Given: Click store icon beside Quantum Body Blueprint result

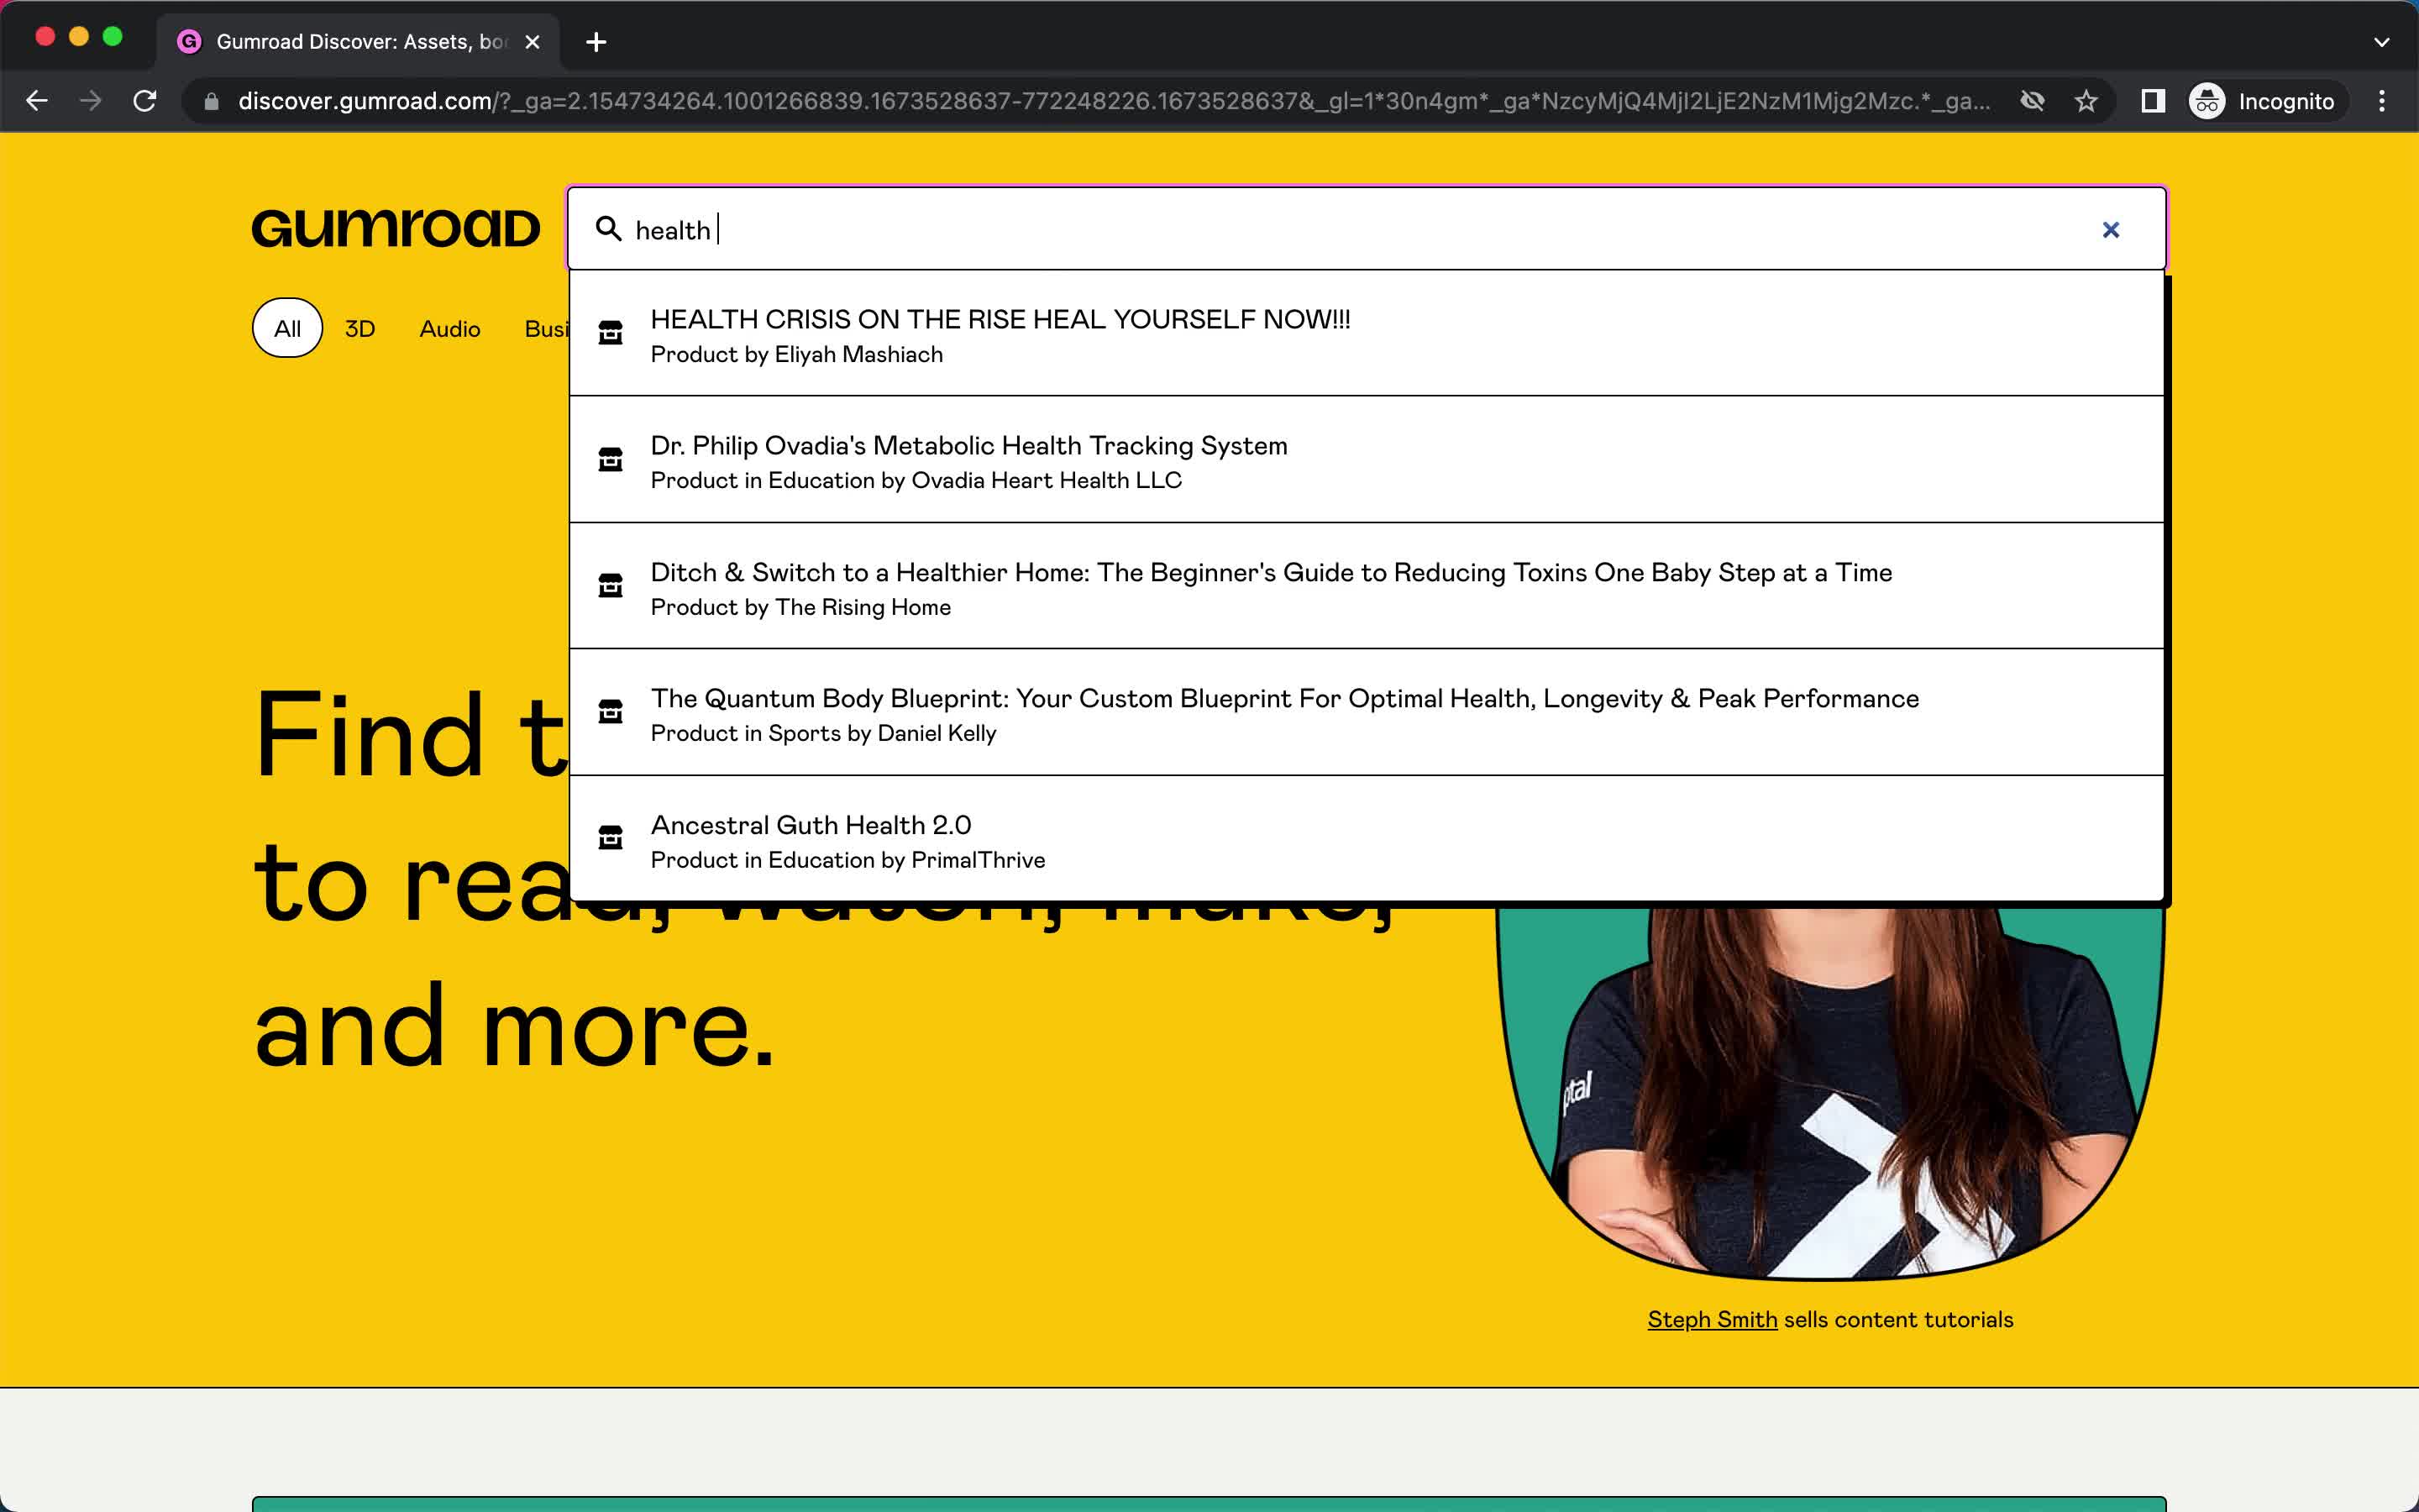Looking at the screenshot, I should [610, 712].
